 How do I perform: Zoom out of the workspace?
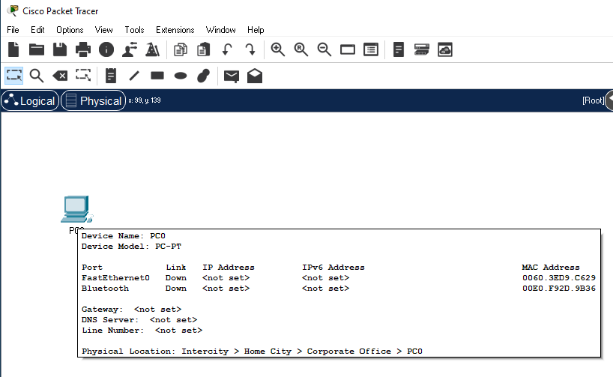tap(324, 49)
